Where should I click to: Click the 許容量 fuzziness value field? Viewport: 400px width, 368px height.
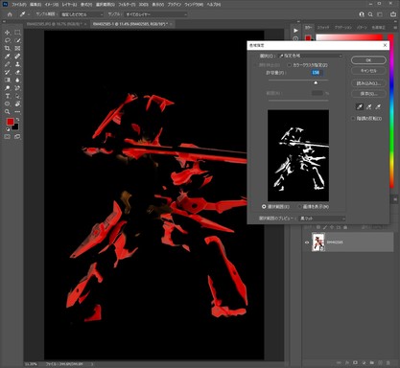317,73
